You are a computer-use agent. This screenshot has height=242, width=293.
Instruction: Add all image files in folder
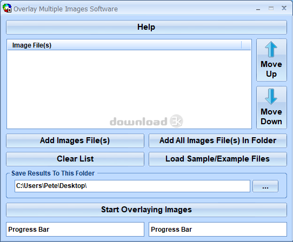pyautogui.click(x=218, y=140)
